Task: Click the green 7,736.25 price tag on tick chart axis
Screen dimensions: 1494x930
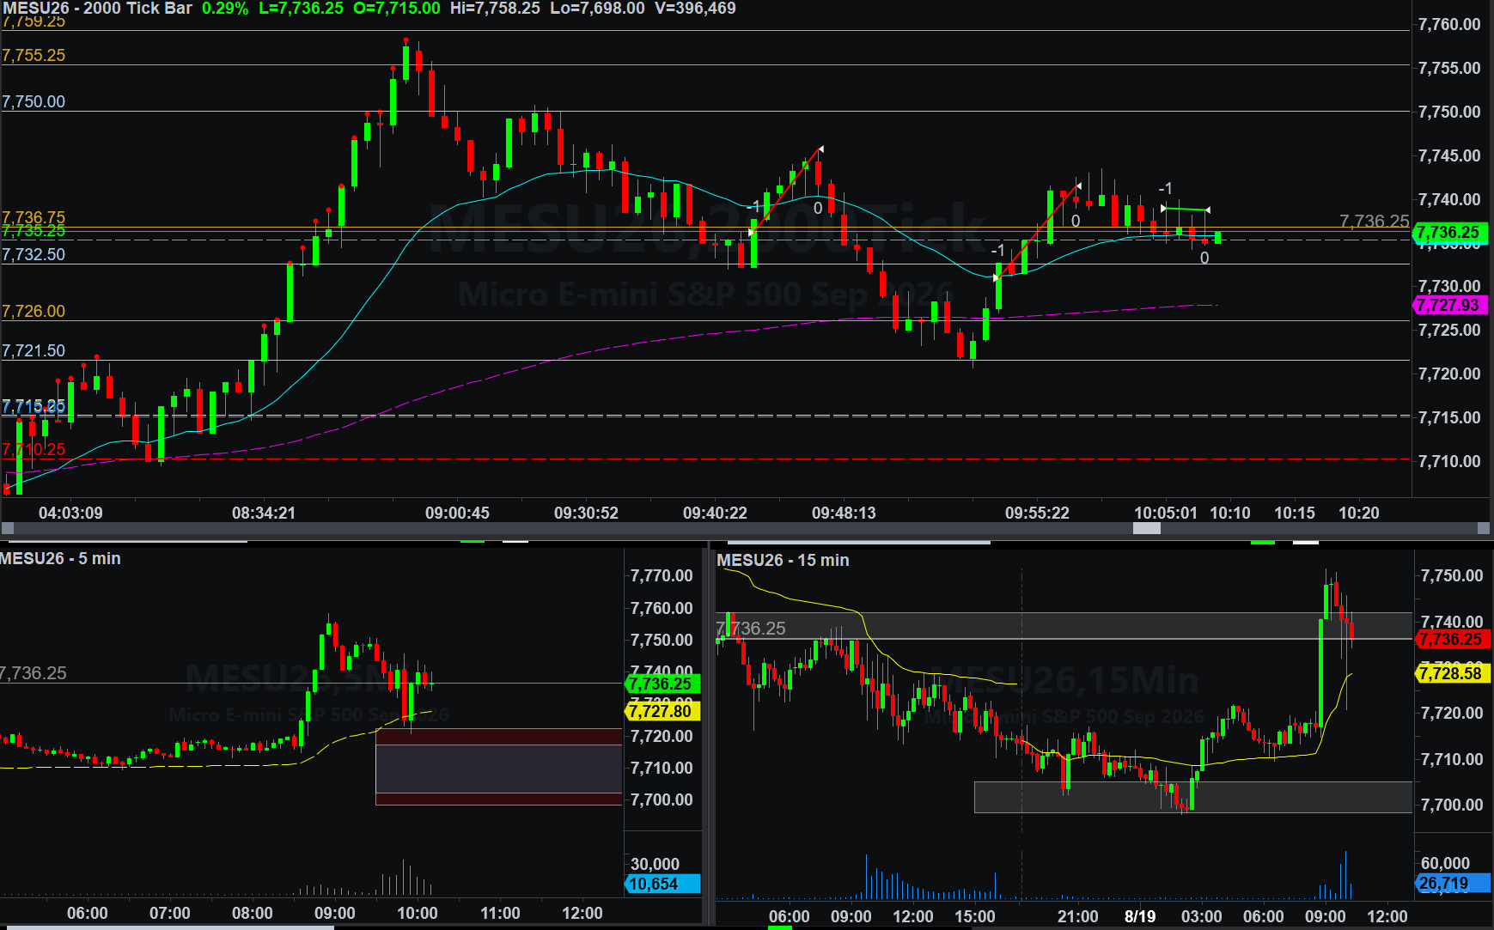Action: (1449, 232)
